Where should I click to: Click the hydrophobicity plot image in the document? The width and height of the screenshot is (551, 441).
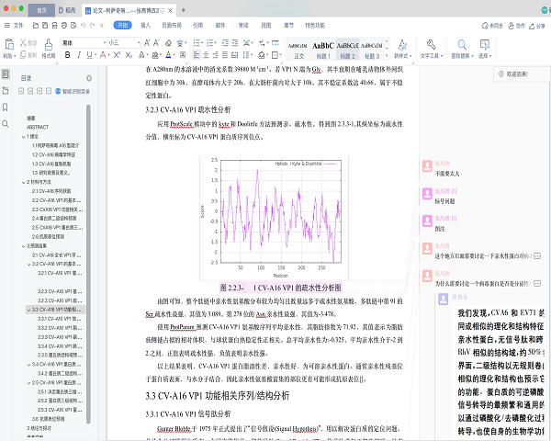(275, 216)
